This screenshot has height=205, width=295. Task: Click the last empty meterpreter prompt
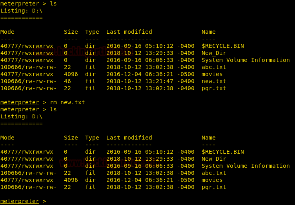click(x=23, y=201)
